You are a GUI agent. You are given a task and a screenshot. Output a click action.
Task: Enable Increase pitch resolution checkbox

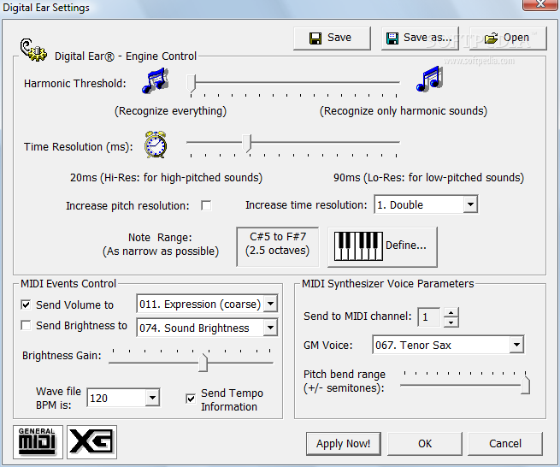(206, 205)
